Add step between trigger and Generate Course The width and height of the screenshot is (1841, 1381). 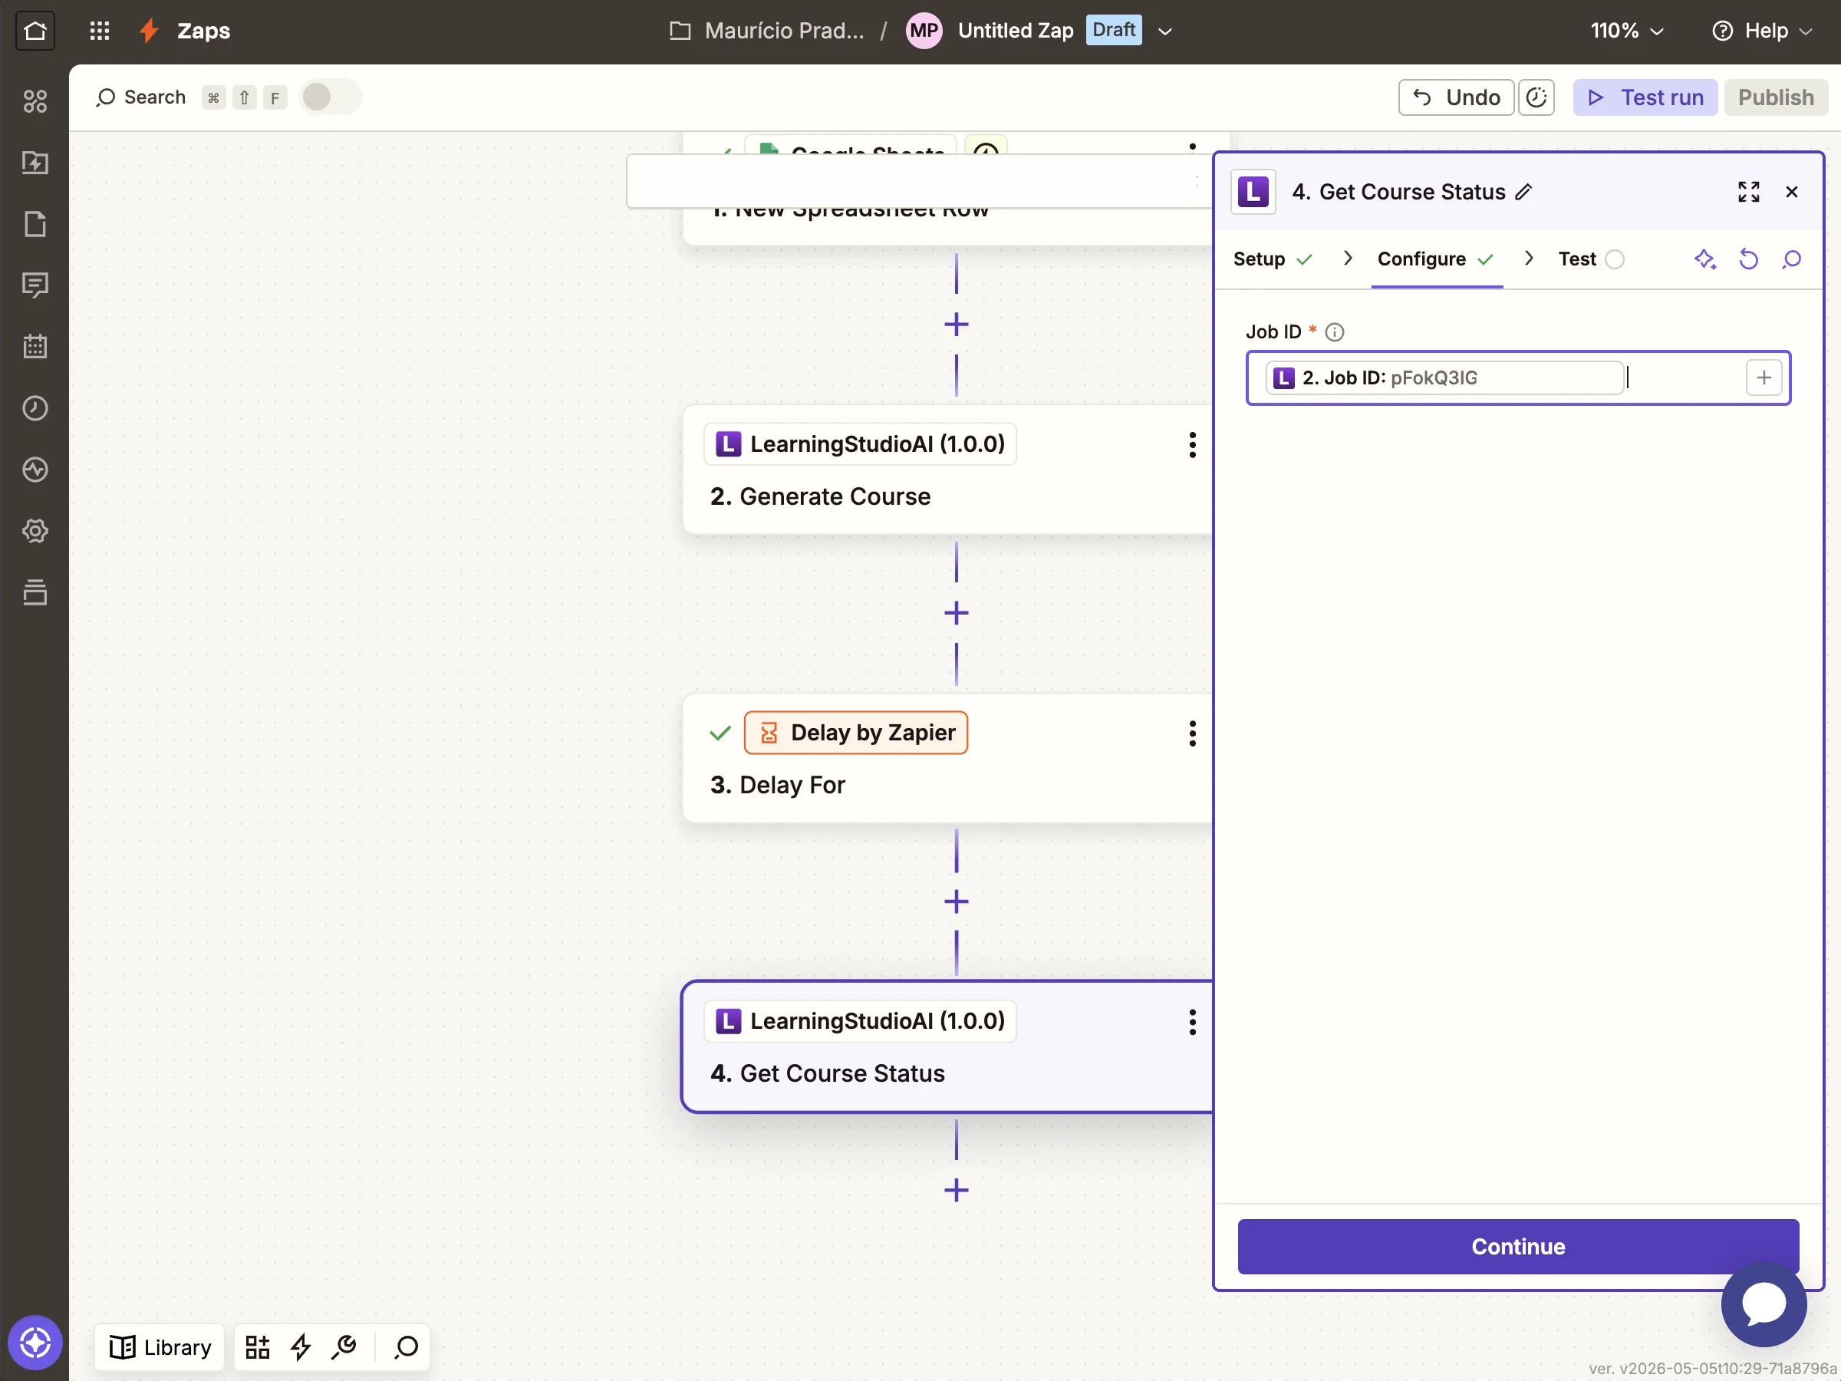(x=957, y=325)
